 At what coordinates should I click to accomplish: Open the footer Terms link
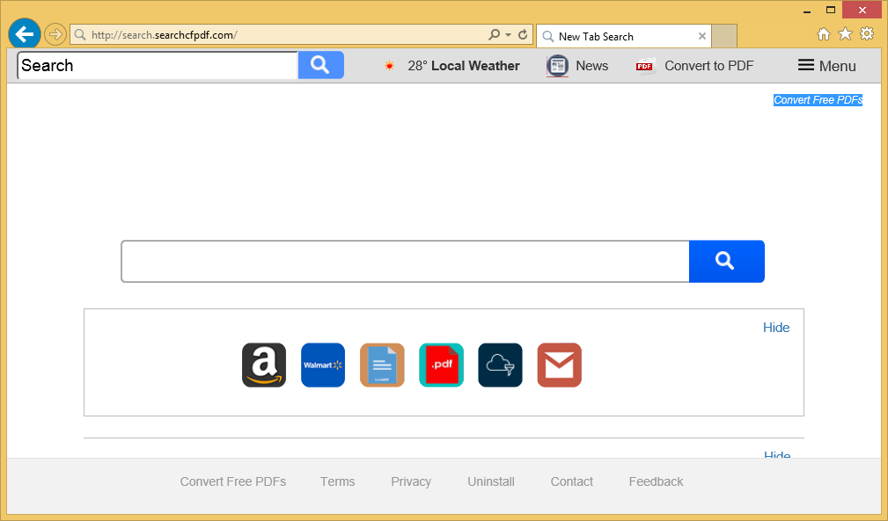click(x=338, y=481)
